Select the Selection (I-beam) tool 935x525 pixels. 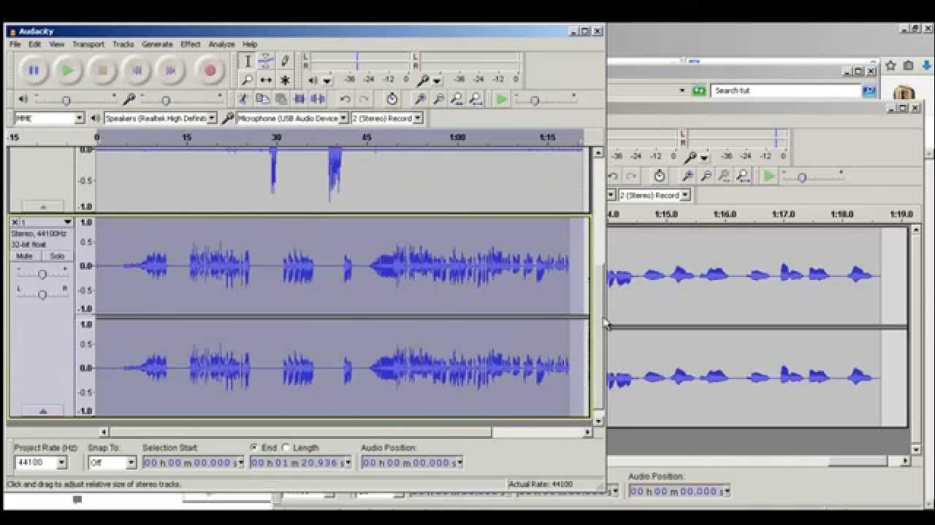tap(248, 61)
